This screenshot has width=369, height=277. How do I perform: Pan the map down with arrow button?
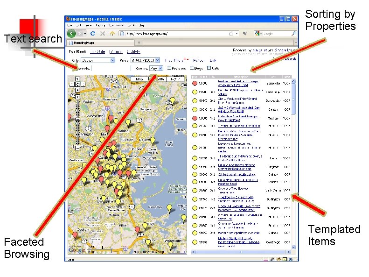click(77, 90)
